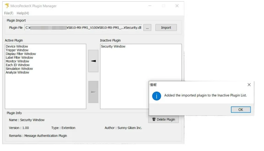The width and height of the screenshot is (264, 151).
Task: Click the right arrow move-to-inactive button
Action: pos(93,92)
